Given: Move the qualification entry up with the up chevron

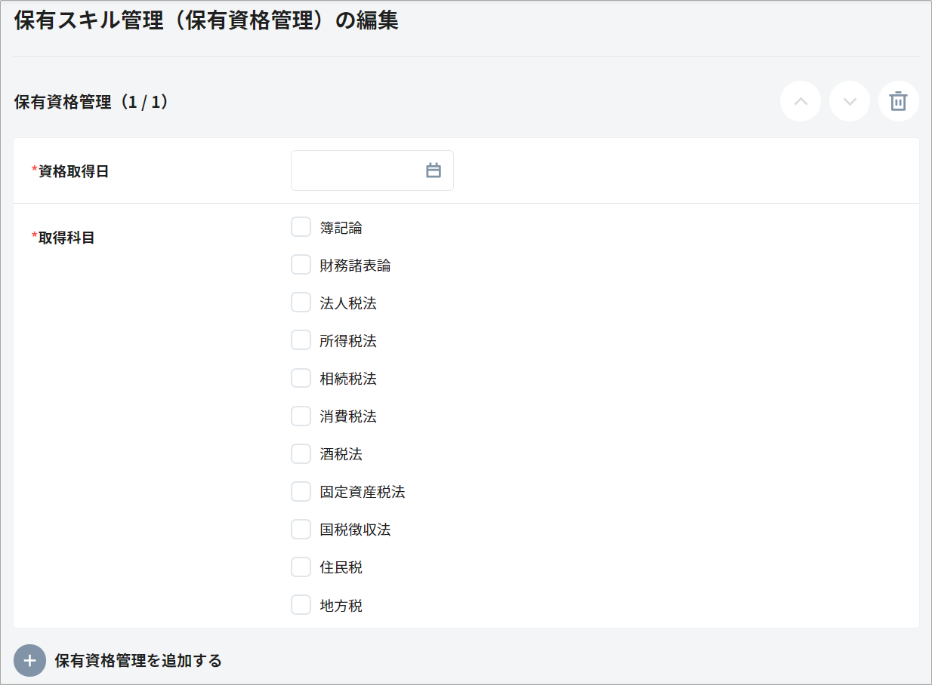Looking at the screenshot, I should click(x=801, y=102).
